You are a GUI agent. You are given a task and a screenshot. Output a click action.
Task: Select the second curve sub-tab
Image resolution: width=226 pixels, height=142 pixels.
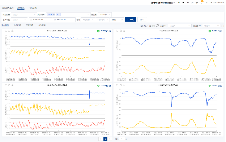(17, 25)
